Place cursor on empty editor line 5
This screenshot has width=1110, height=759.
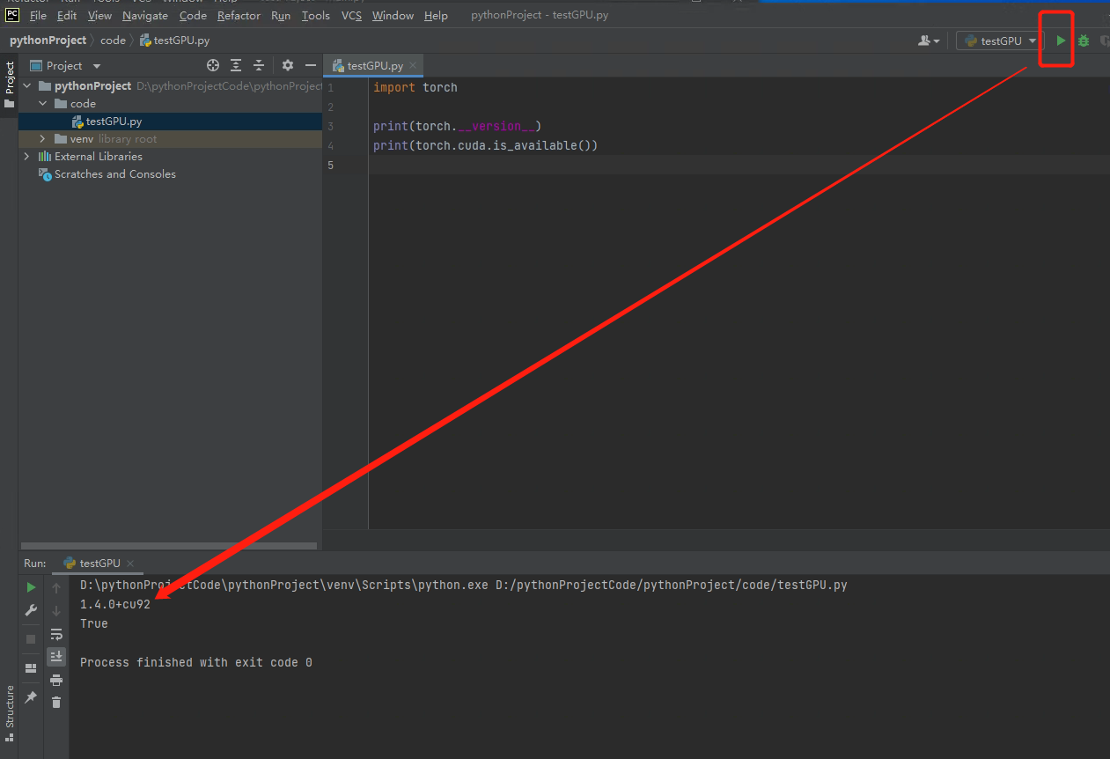[738, 165]
